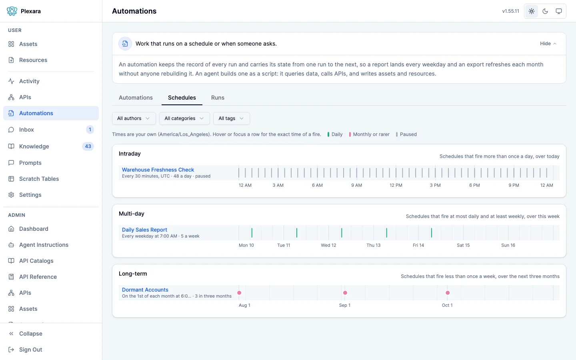The height and width of the screenshot is (360, 576).
Task: Click the v1.55.11 version label
Action: tap(511, 11)
